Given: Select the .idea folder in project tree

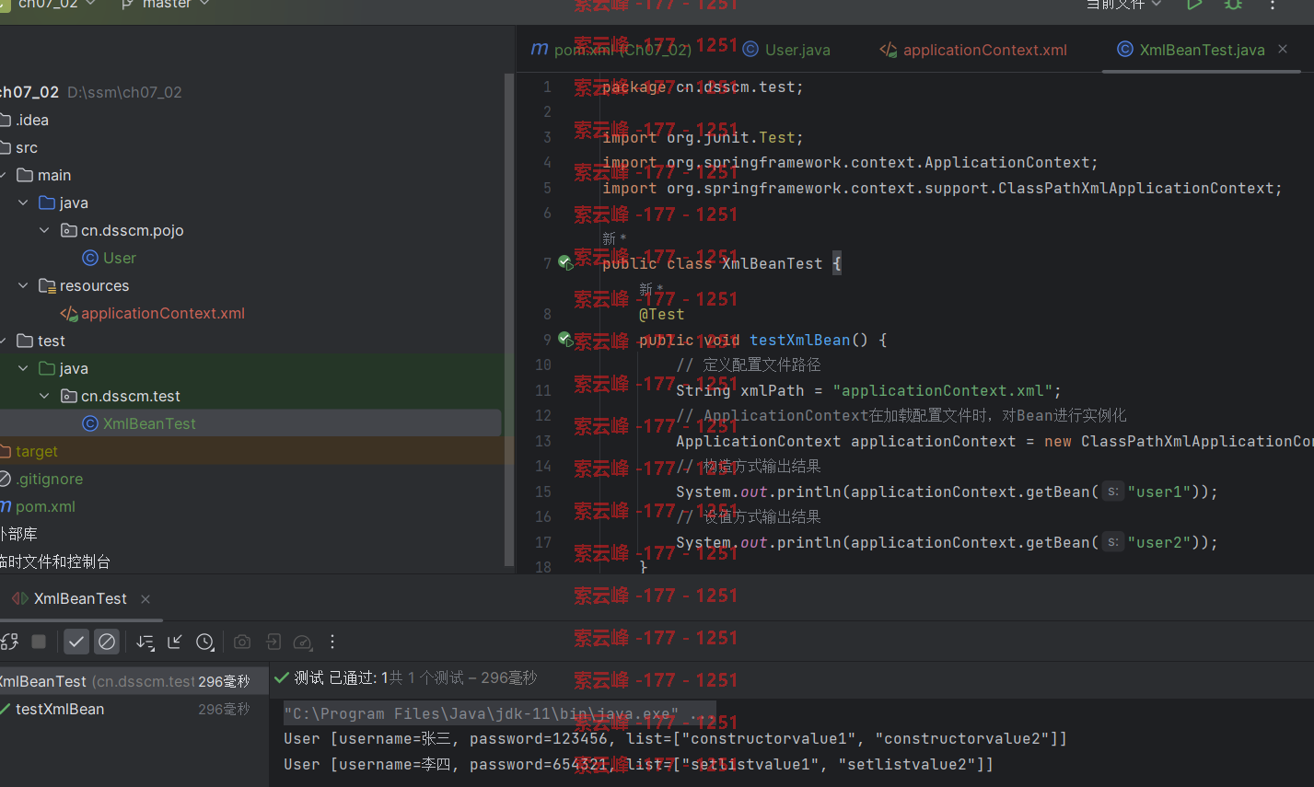Looking at the screenshot, I should (x=25, y=120).
